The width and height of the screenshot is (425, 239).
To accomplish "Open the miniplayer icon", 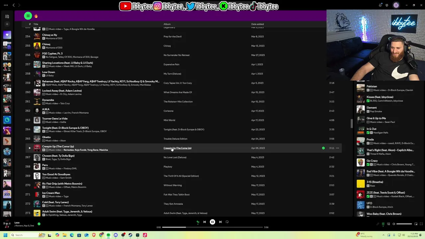I will pos(416,224).
